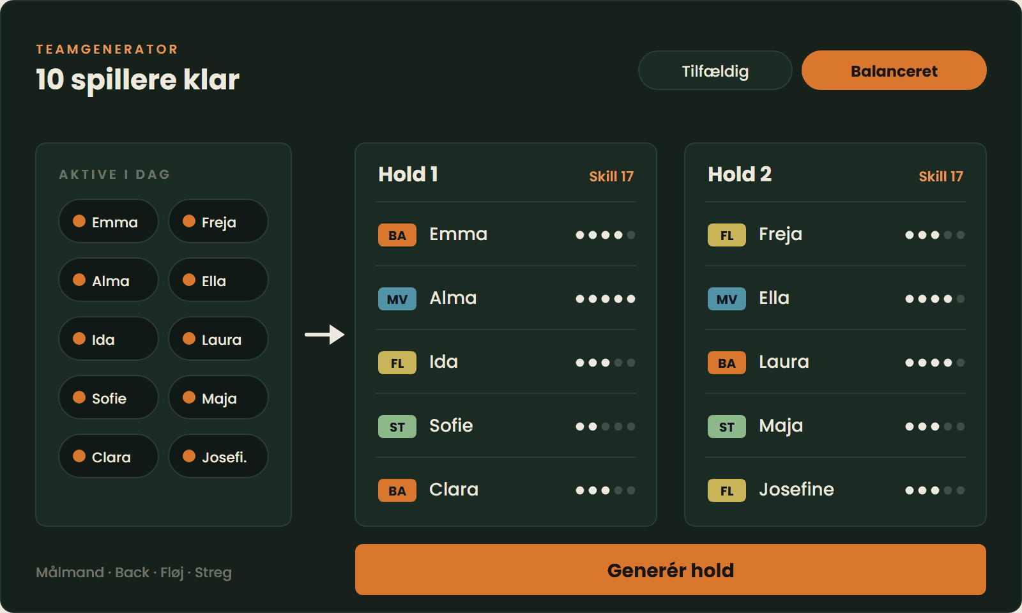The height and width of the screenshot is (613, 1022).
Task: Toggle the Josefi. active player chip
Action: click(218, 456)
